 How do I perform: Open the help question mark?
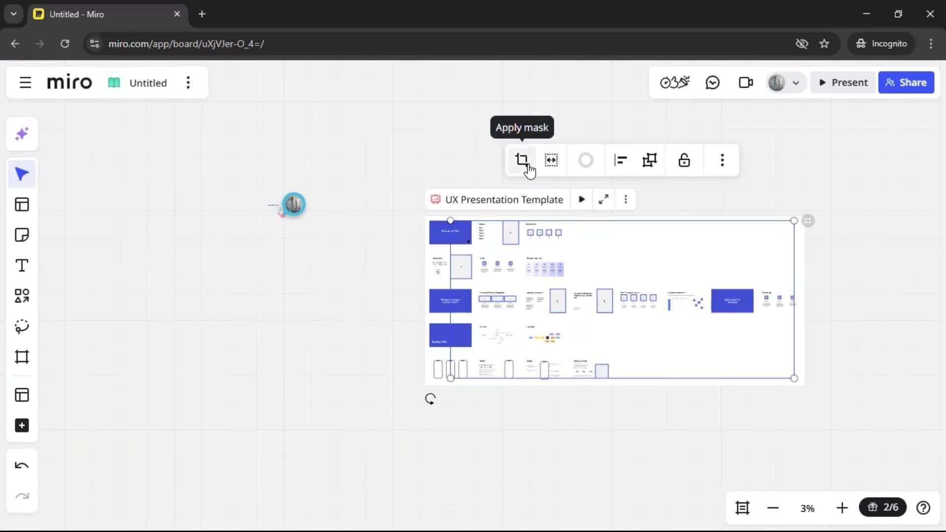click(923, 508)
